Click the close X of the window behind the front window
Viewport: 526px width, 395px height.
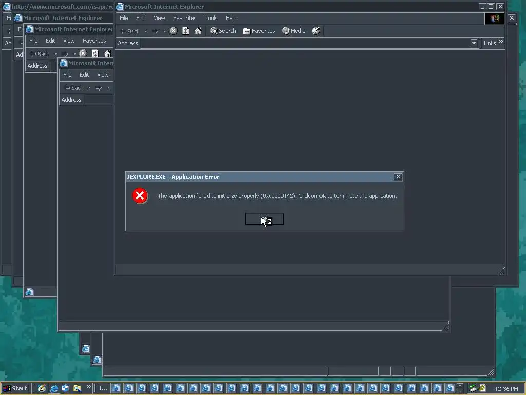(x=511, y=18)
